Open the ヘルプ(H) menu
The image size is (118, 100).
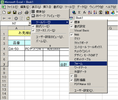pos(111,7)
